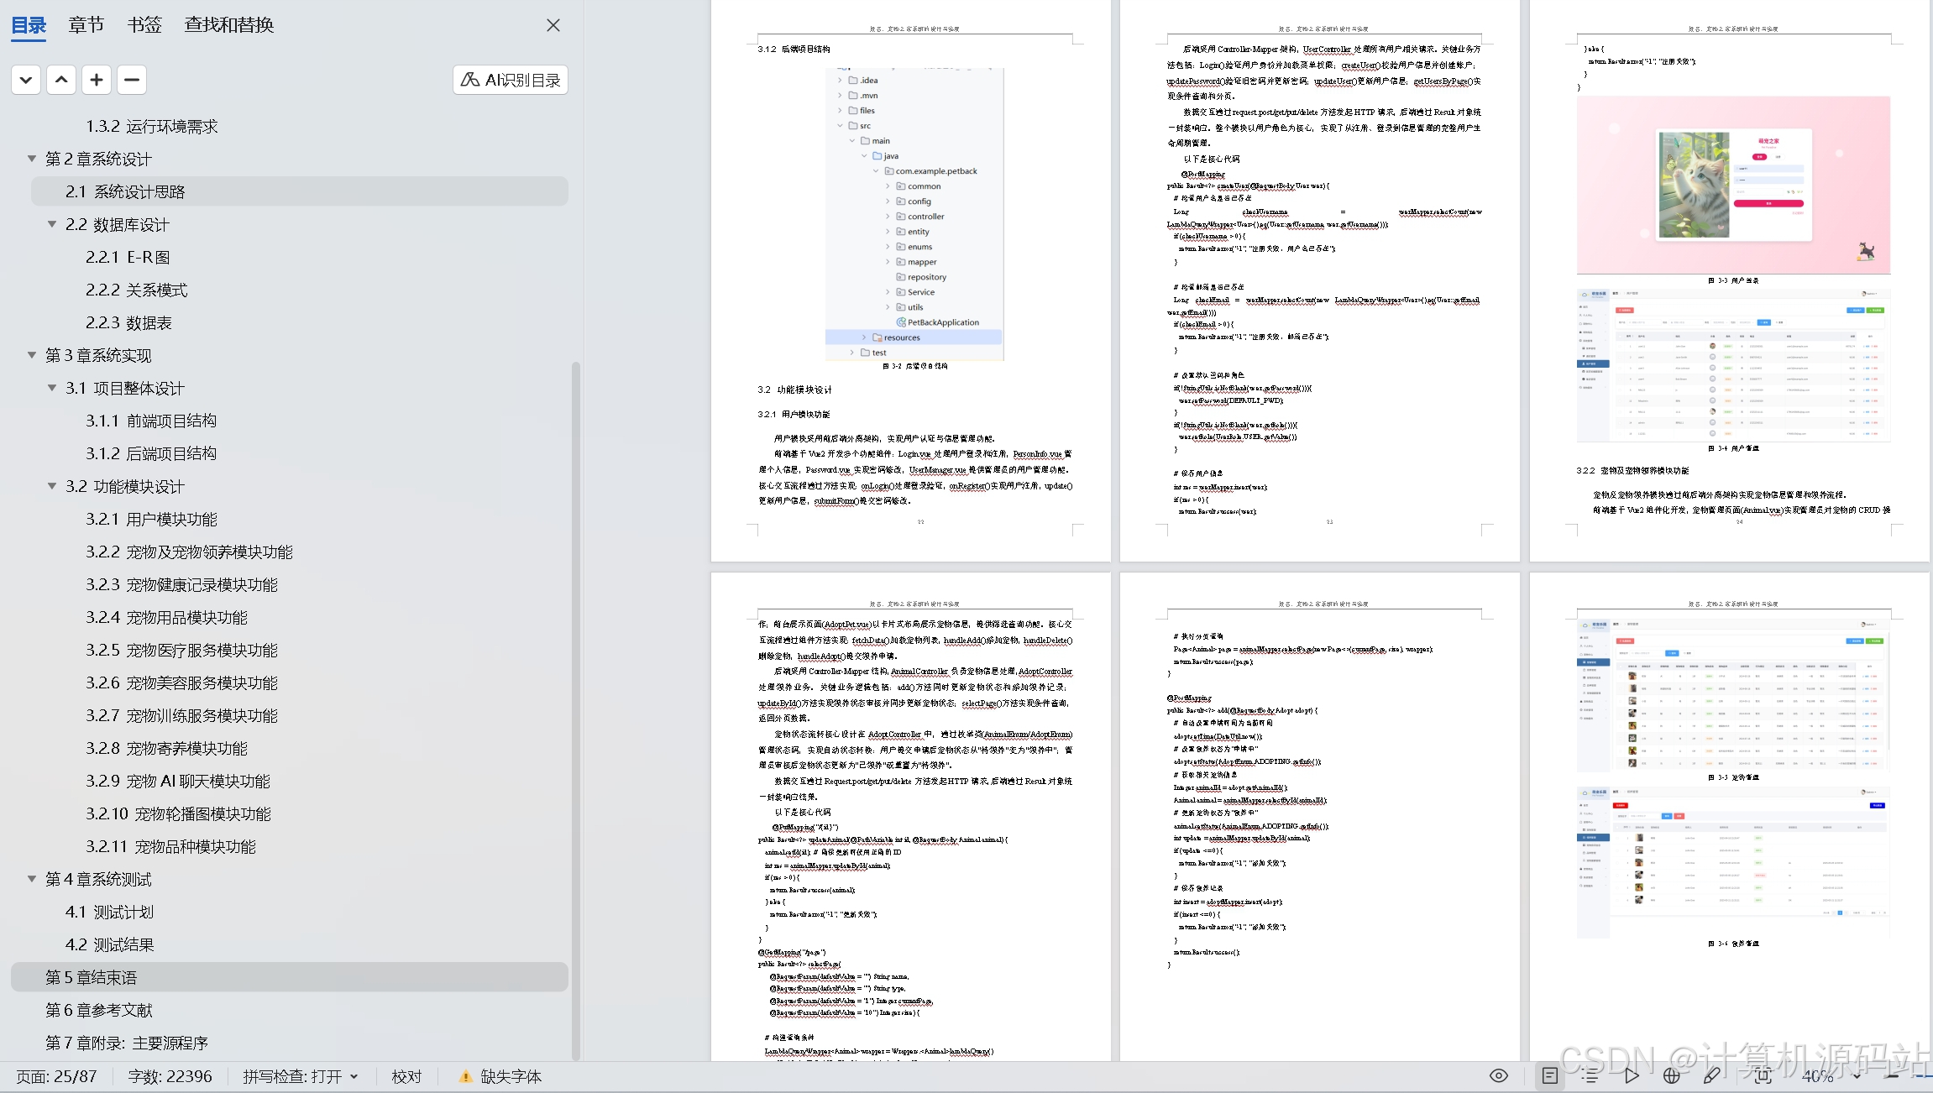Screen dimensions: 1933x1093
Task: Click the play reading mode icon
Action: point(1632,1075)
